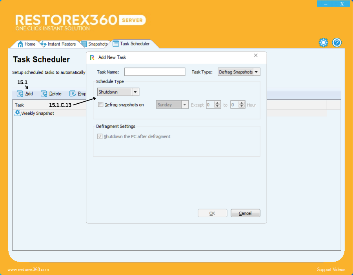Image resolution: width=353 pixels, height=275 pixels.
Task: Select the Task Scheduler tab
Action: (135, 44)
